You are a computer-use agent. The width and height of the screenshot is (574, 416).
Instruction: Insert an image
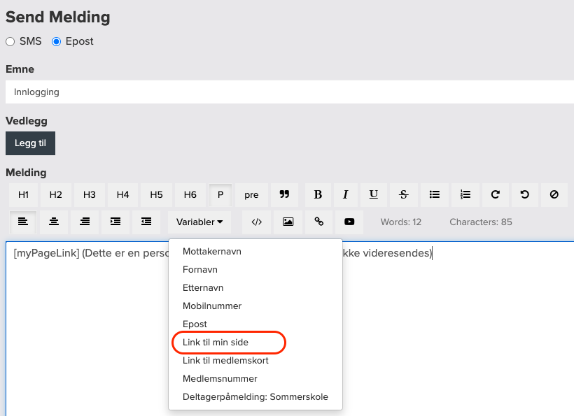point(288,222)
